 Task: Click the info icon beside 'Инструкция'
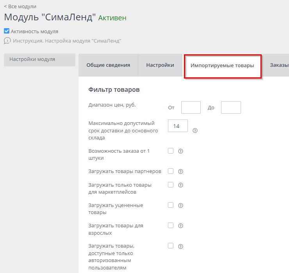pos(7,41)
